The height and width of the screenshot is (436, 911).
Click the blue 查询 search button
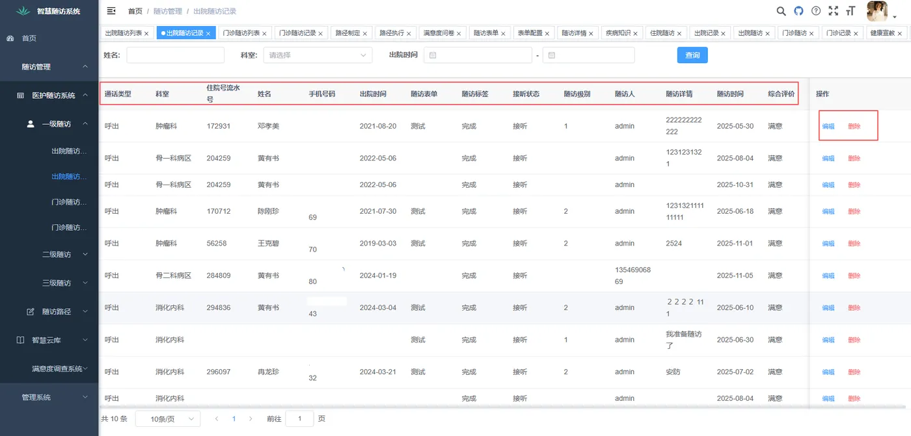click(692, 55)
